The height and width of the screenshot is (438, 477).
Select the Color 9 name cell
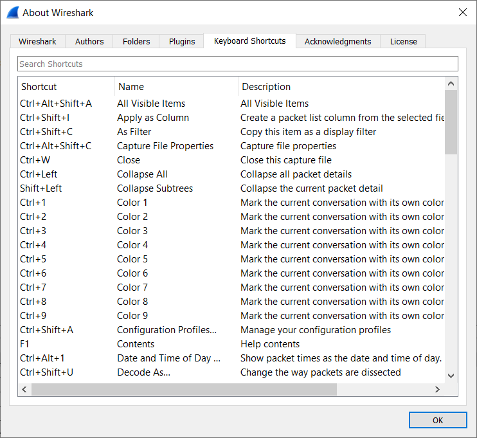pos(132,316)
